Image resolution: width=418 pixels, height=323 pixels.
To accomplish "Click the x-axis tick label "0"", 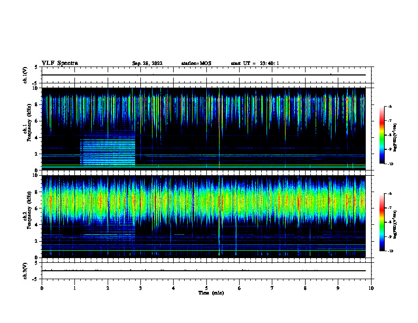I will pyautogui.click(x=42, y=288).
